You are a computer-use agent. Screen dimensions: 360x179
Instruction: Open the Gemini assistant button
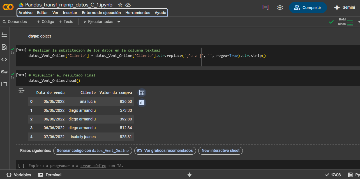point(345,8)
